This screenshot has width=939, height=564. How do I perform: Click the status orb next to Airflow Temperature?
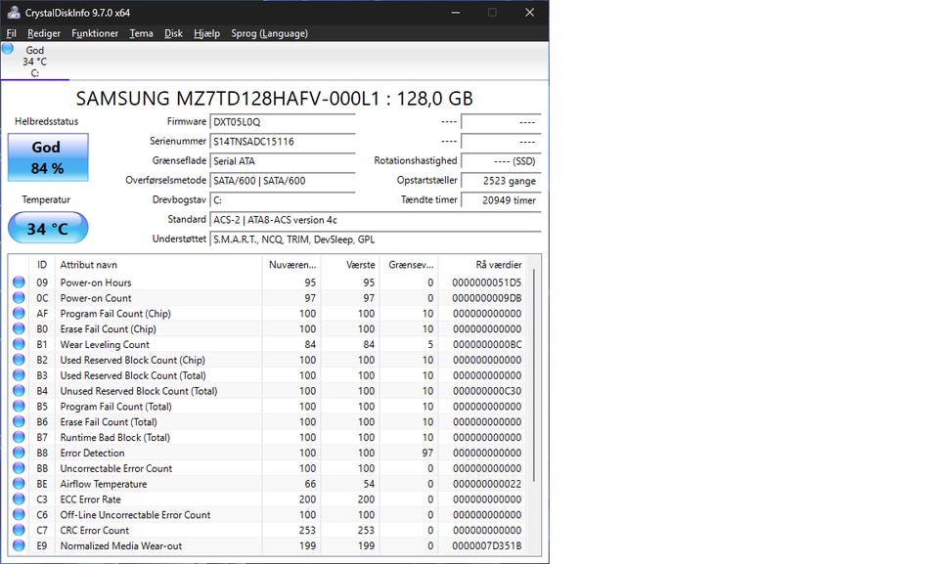click(19, 484)
